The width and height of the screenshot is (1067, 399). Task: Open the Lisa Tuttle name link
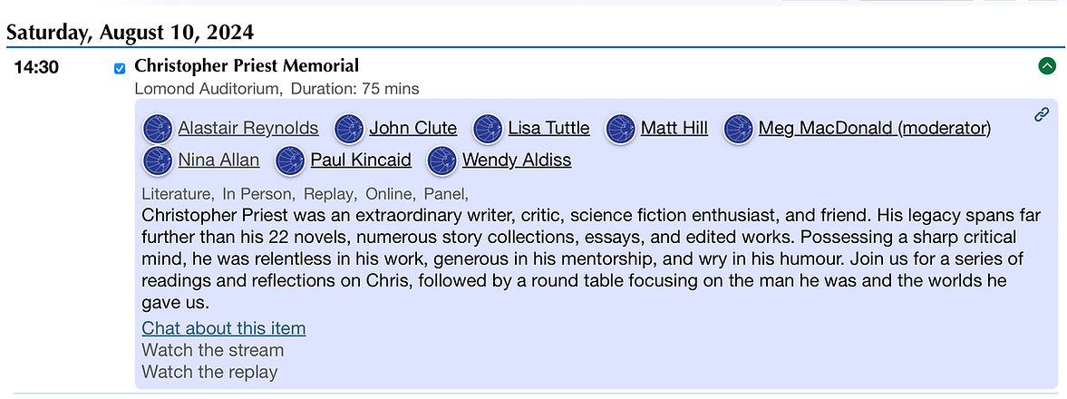[x=548, y=129]
